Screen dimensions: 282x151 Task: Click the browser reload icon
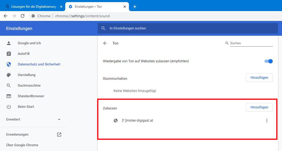pos(23,16)
